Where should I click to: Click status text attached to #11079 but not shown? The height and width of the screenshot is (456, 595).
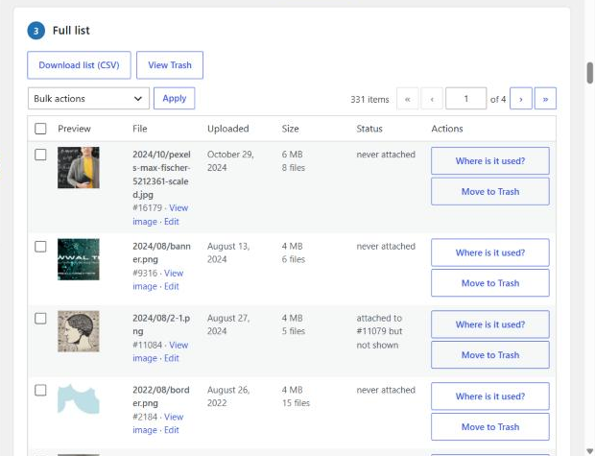click(x=379, y=331)
